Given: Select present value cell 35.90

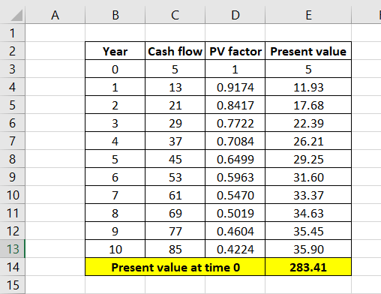Looking at the screenshot, I should coord(308,249).
